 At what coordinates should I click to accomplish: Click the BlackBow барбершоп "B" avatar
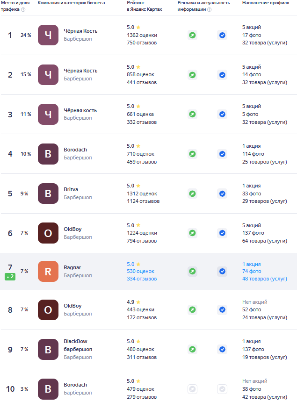coord(48,349)
